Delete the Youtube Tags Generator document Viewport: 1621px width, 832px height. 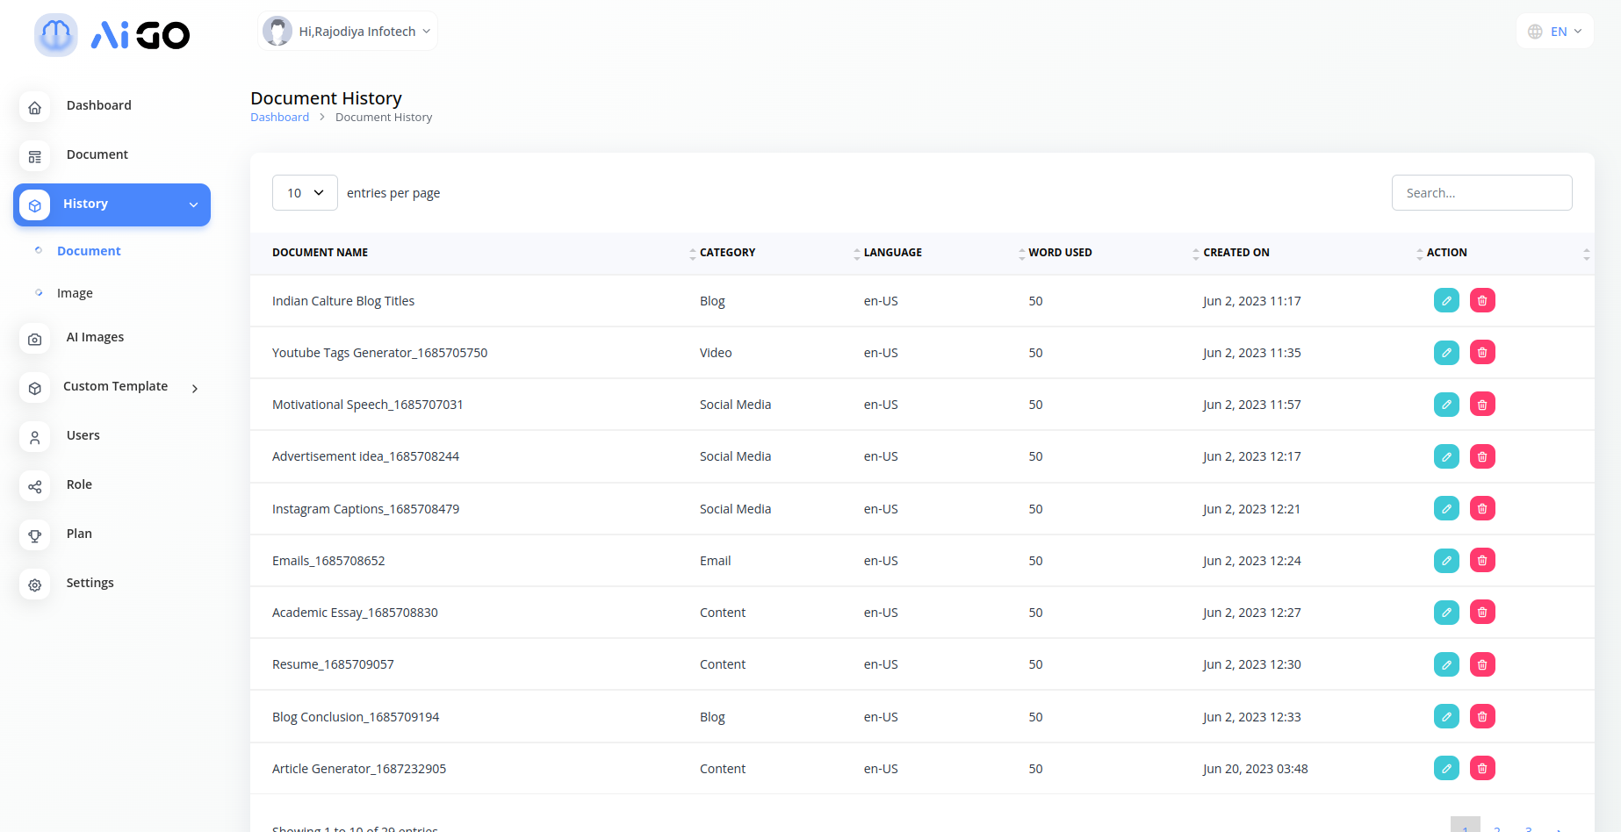pos(1481,353)
